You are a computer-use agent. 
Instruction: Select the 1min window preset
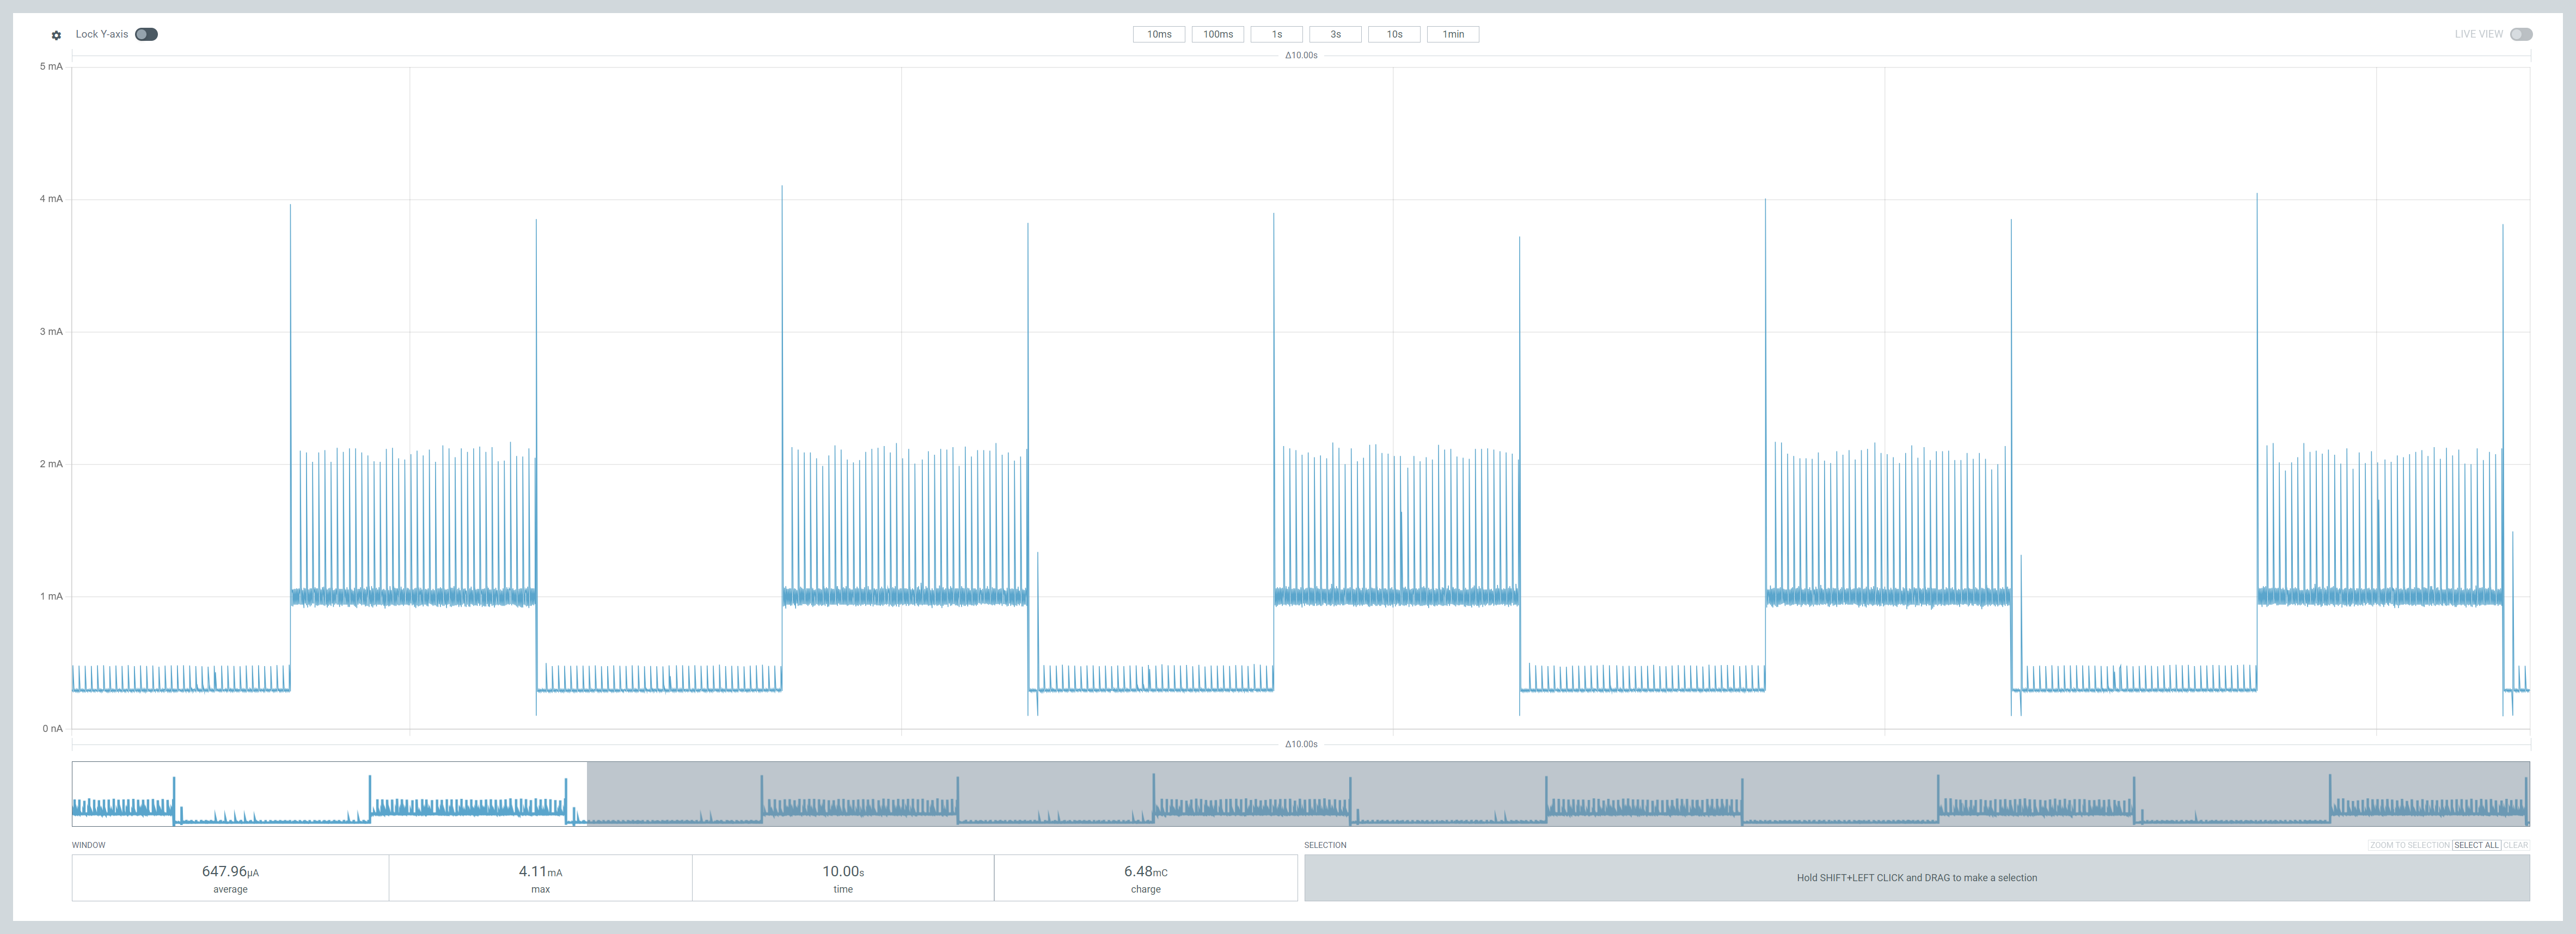coord(1452,34)
